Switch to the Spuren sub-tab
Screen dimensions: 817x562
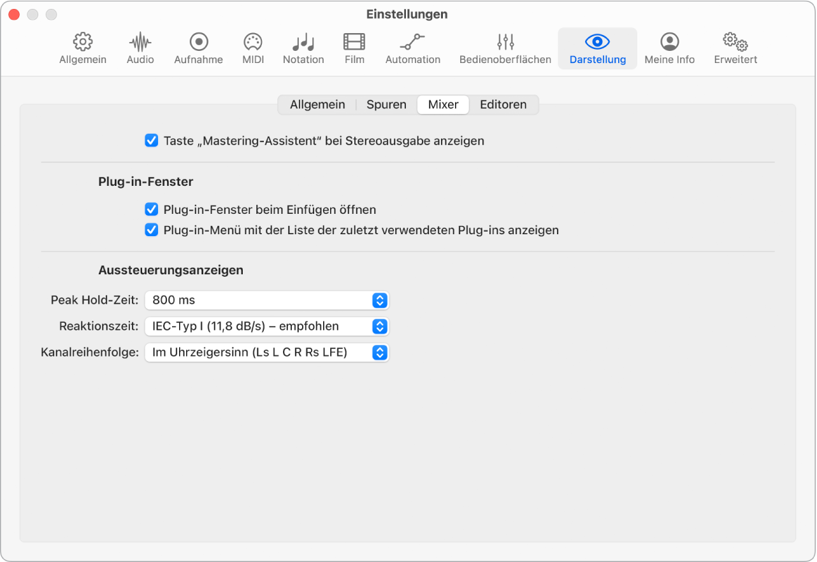click(386, 105)
